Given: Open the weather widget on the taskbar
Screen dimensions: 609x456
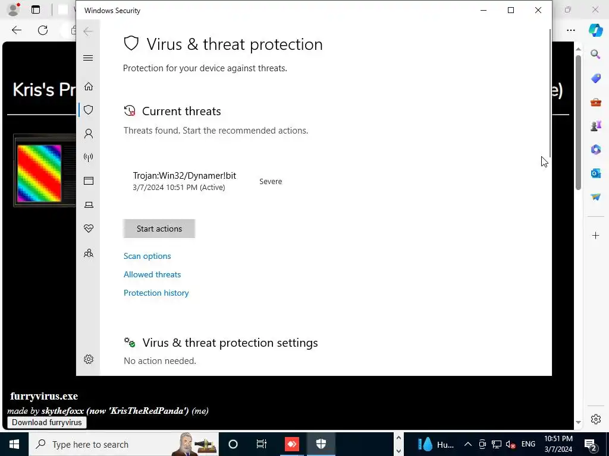Looking at the screenshot, I should click(435, 444).
